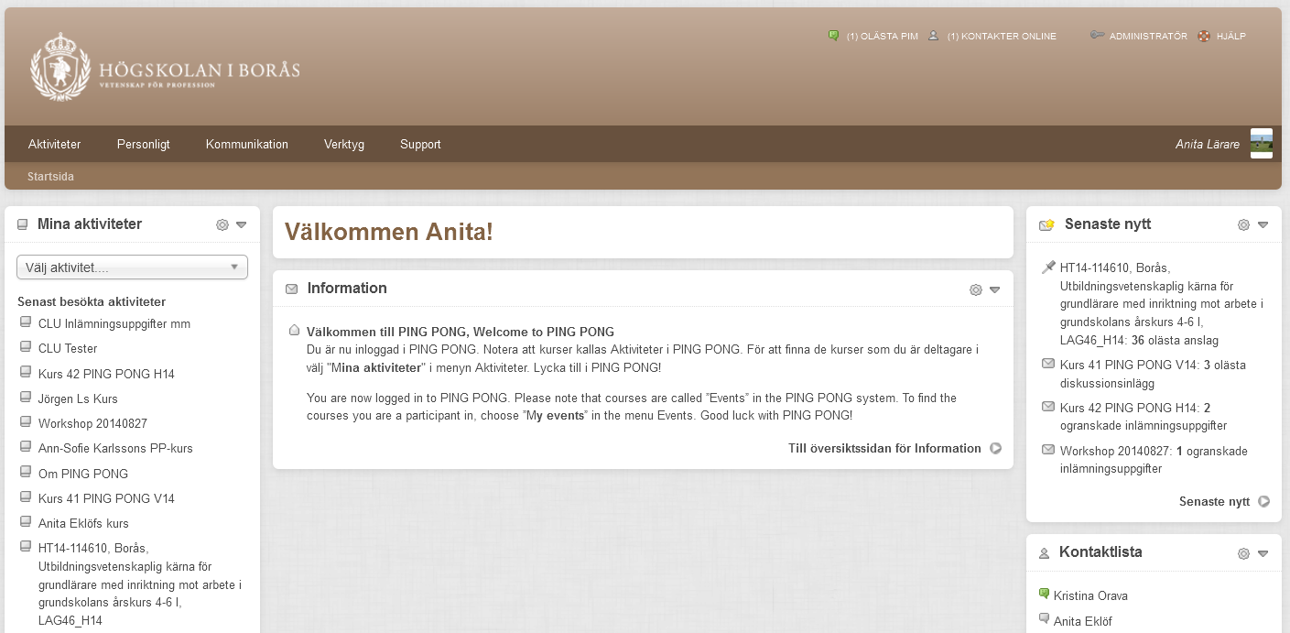1290x633 pixels.
Task: Open Workshop 20140827 ungraded submissions news
Action: pyautogui.click(x=1154, y=460)
